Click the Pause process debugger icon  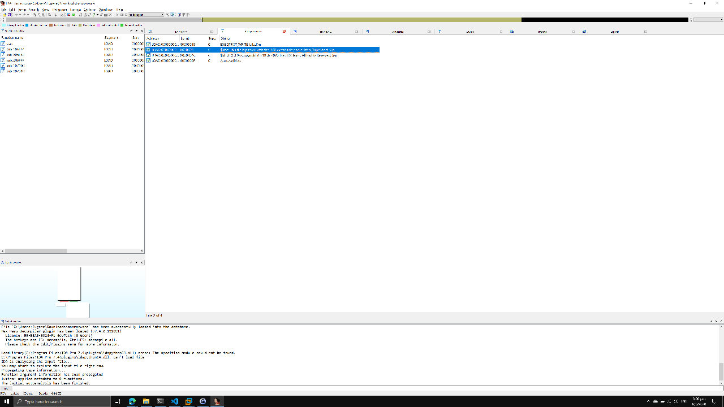(x=122, y=15)
